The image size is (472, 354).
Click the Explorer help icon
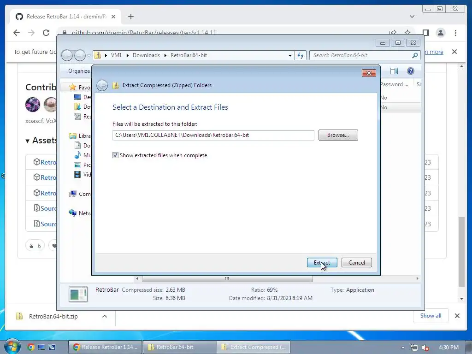tap(410, 71)
